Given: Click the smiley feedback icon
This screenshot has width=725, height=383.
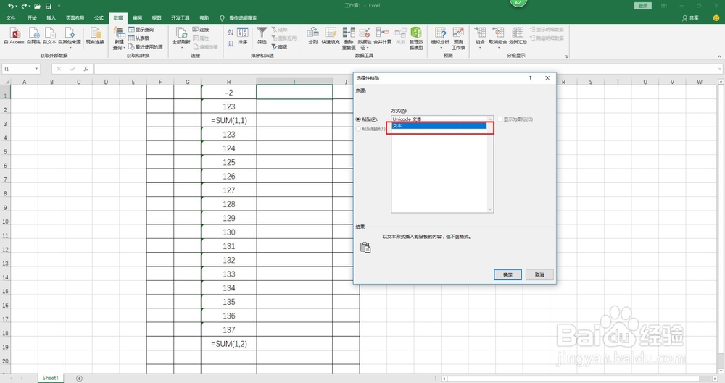Looking at the screenshot, I should (x=716, y=18).
